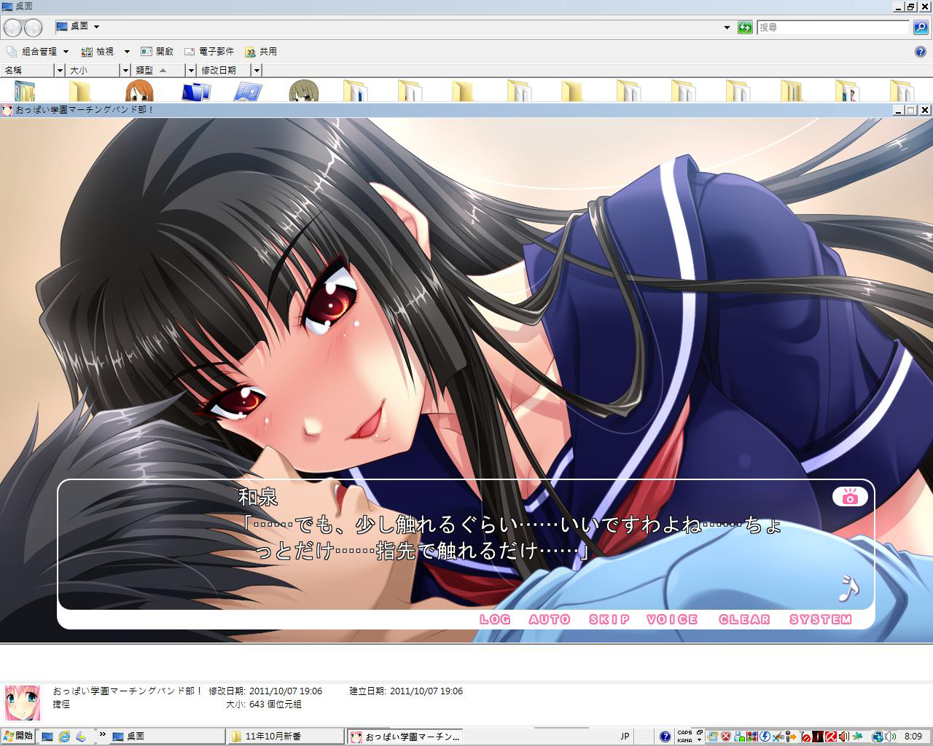Image resolution: width=933 pixels, height=746 pixels.
Task: Click the red no-entry sign tray icon
Action: [805, 737]
